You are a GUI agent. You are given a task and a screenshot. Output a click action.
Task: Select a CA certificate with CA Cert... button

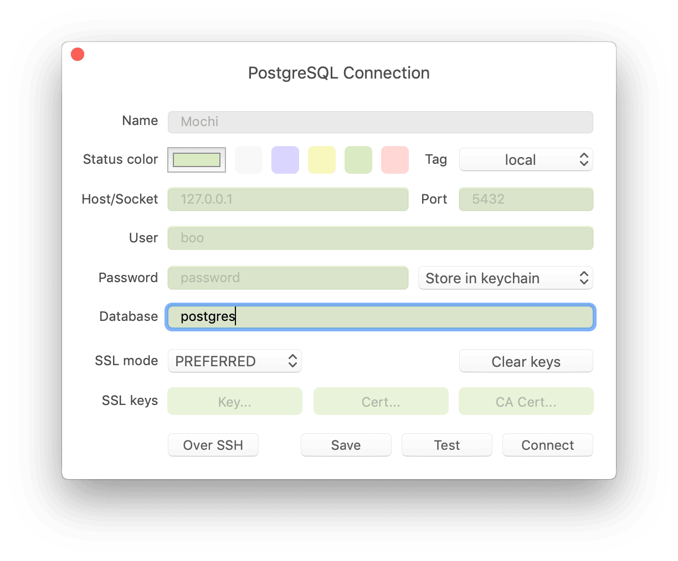[526, 401]
